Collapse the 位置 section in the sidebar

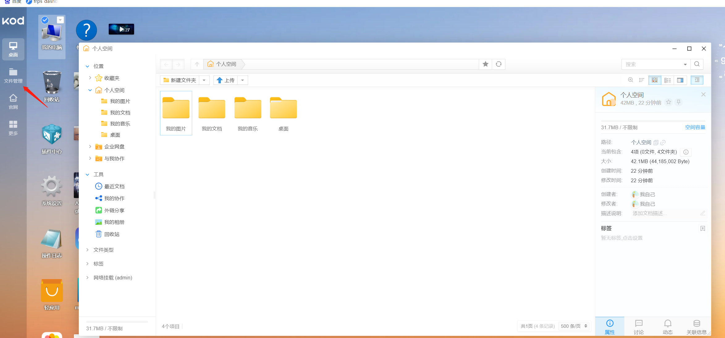tap(87, 66)
